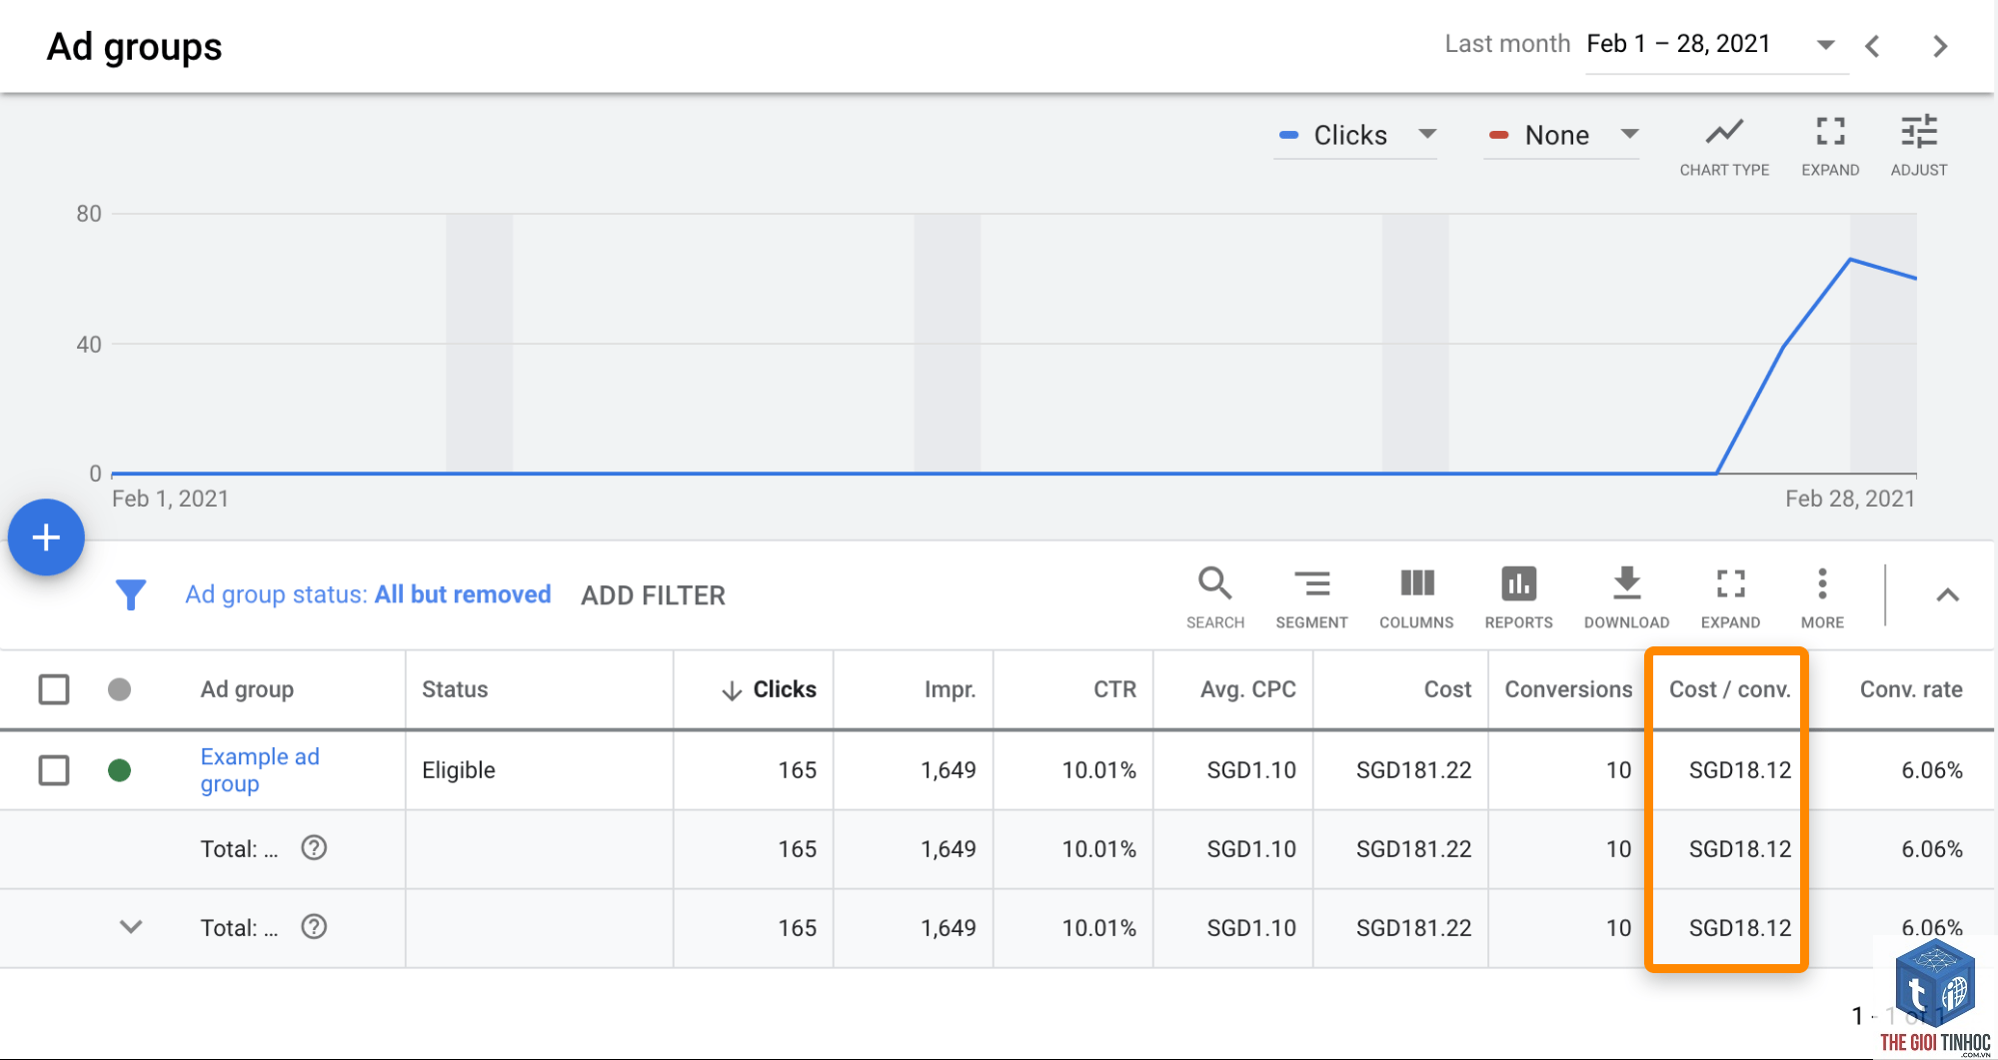Click the 6.06% conv. rate in Example ad group row
The height and width of the screenshot is (1060, 1998).
(1931, 770)
